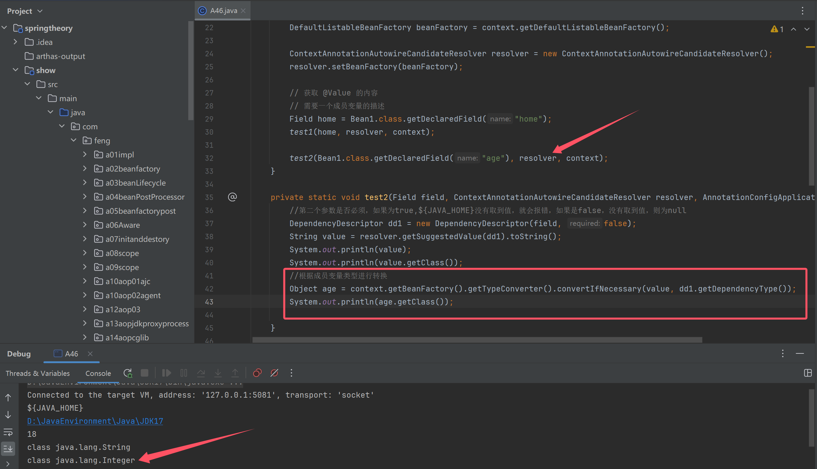Click the console vertical scrollbar
Screen dimensions: 817x469
812,418
